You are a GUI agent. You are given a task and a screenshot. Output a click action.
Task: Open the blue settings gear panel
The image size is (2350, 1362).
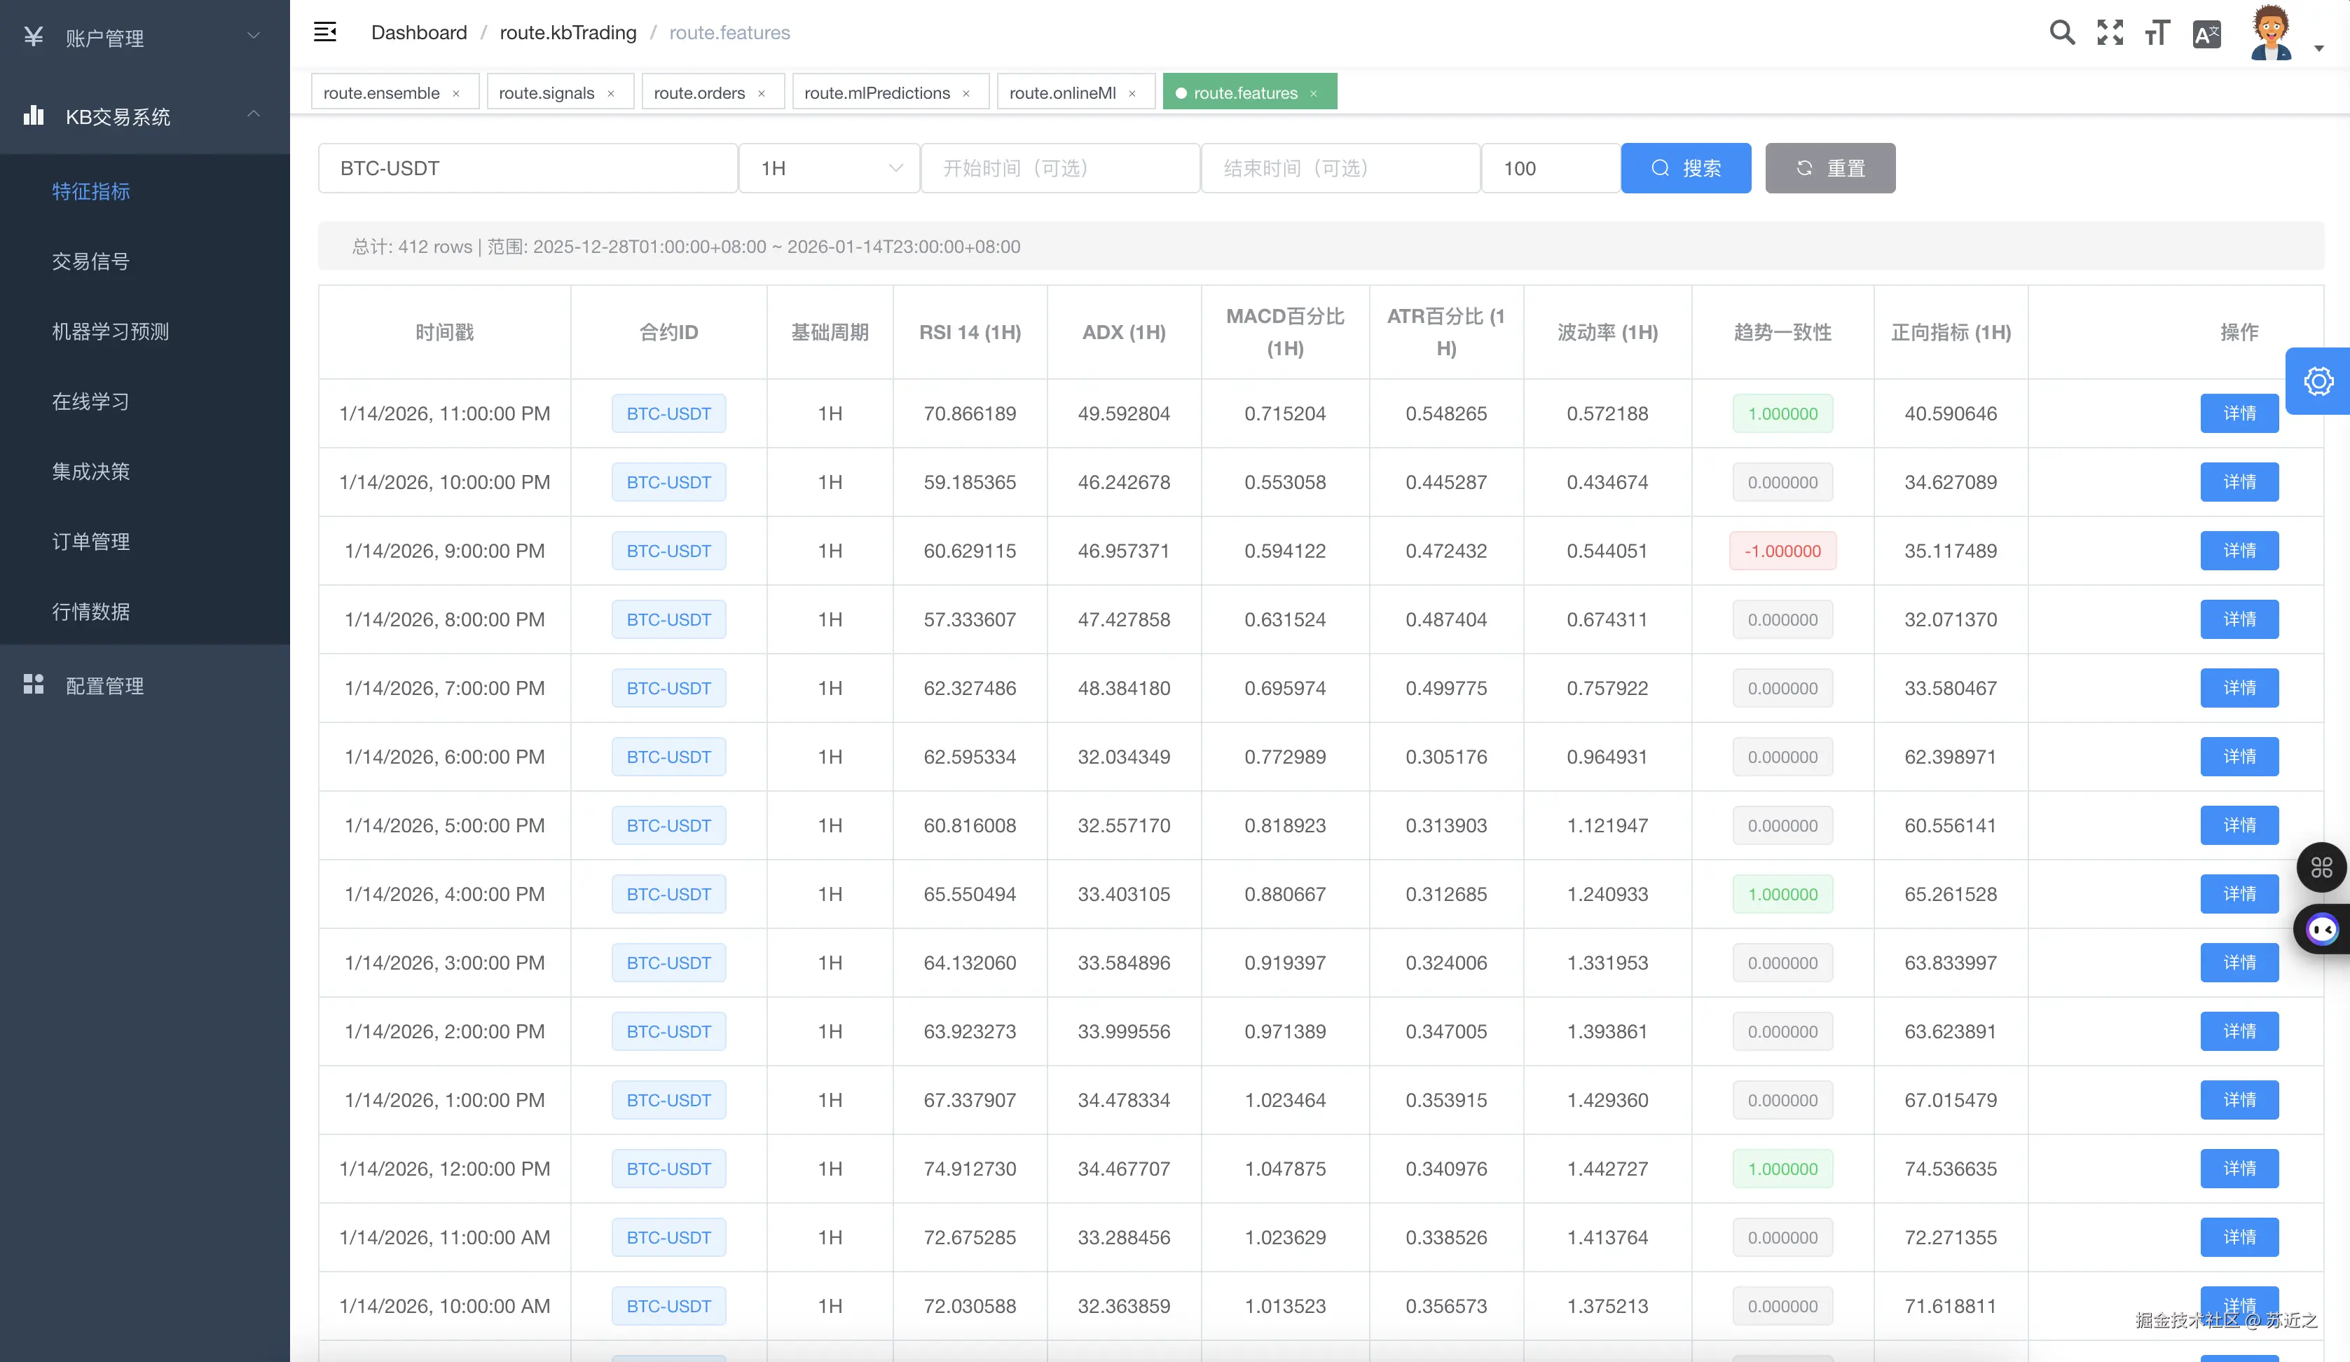point(2318,381)
